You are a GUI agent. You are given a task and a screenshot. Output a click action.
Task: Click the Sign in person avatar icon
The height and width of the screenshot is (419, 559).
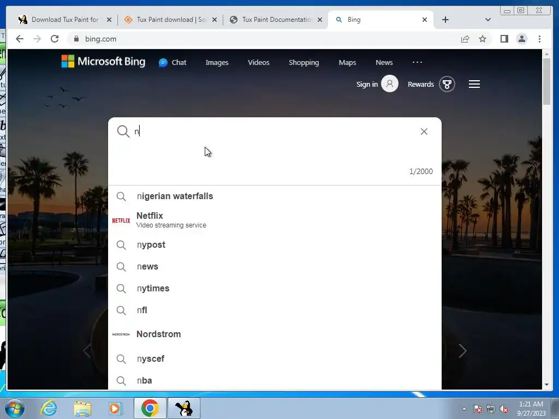click(390, 84)
